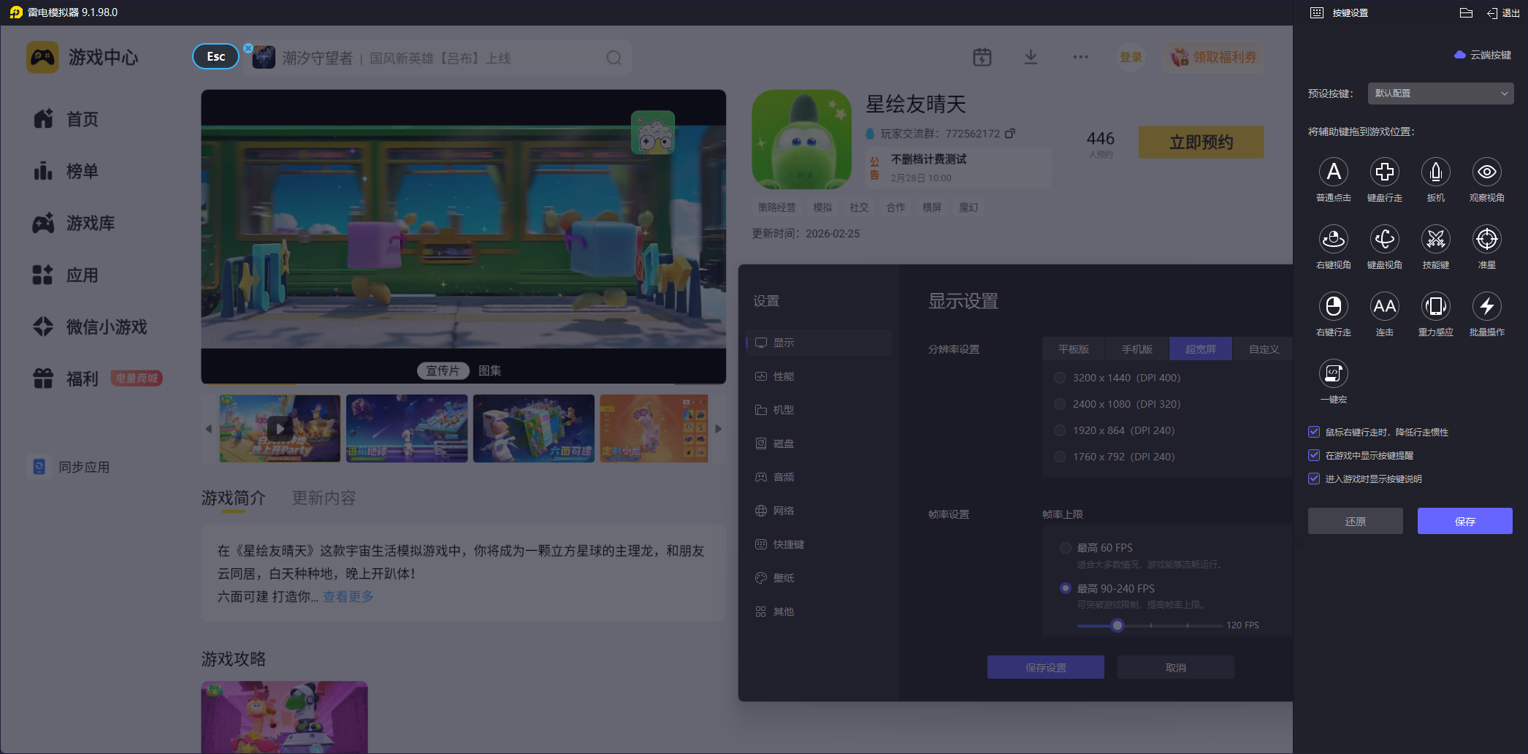
Task: Select the 键盘视角 key tool
Action: pos(1384,240)
